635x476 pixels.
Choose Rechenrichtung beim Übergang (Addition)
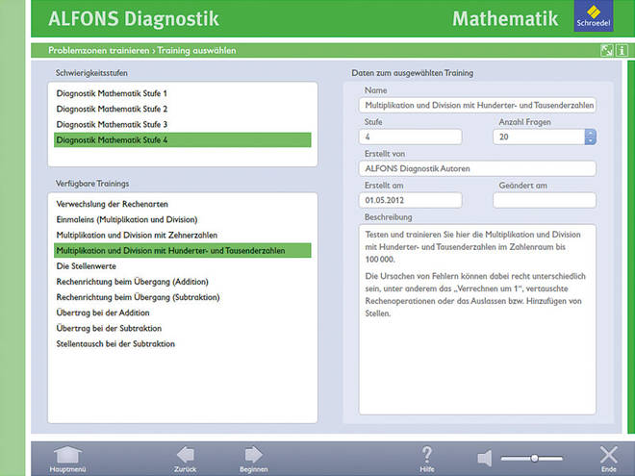coord(183,282)
